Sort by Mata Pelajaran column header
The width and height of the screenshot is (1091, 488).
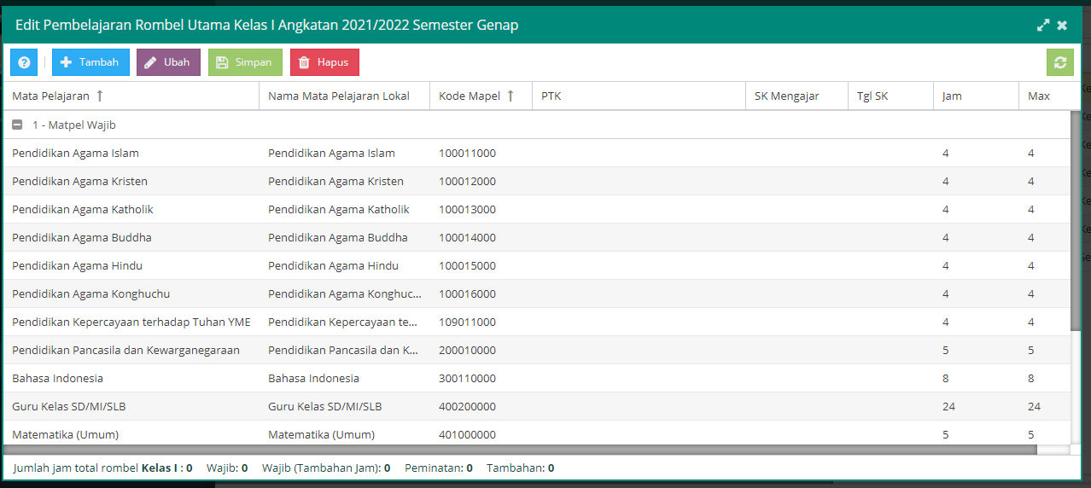131,96
